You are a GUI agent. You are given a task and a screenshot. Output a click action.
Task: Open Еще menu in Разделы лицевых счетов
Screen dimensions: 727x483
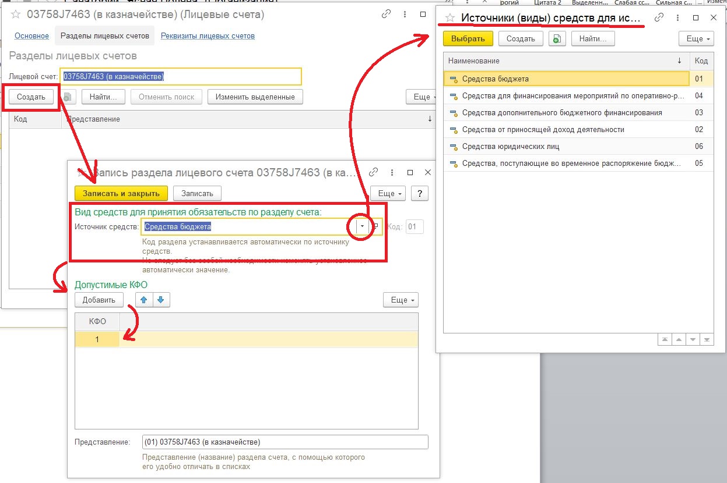click(x=421, y=97)
